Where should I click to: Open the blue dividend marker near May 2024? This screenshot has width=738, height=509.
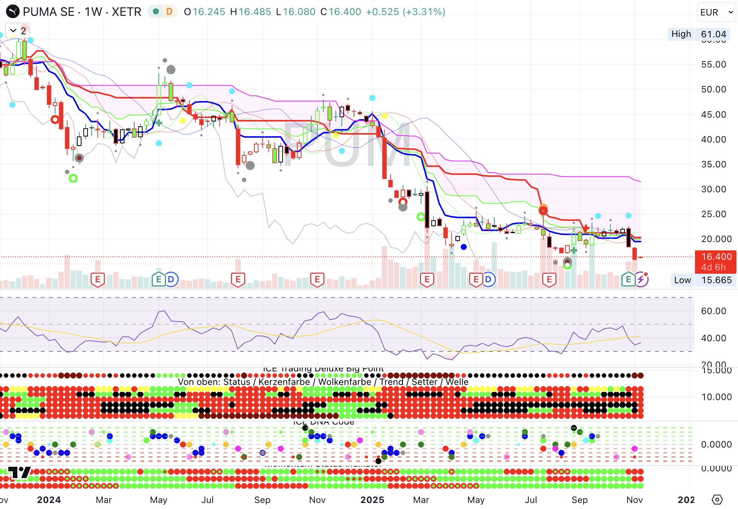click(171, 279)
